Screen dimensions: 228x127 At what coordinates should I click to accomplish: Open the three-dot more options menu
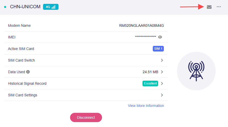point(218,7)
